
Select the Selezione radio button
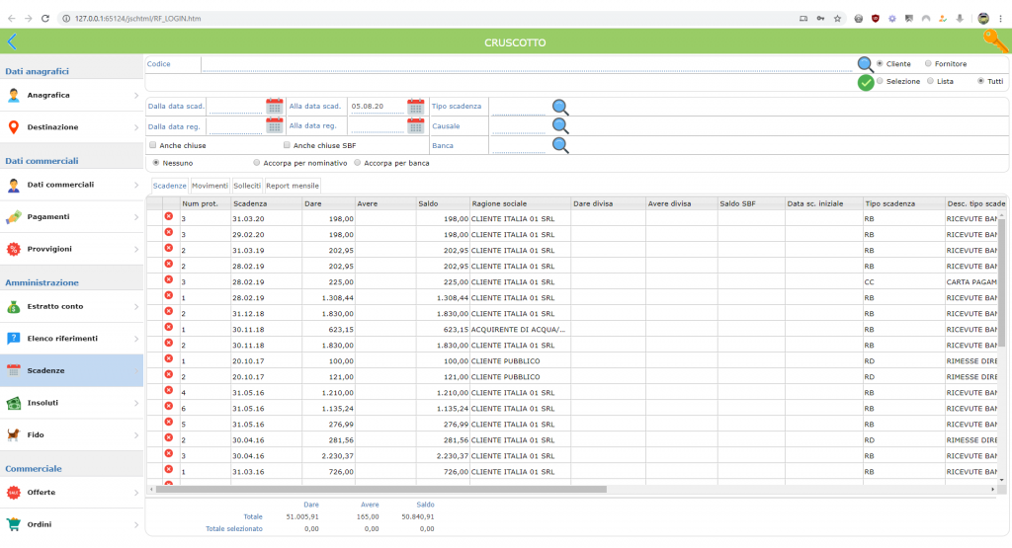pos(880,81)
